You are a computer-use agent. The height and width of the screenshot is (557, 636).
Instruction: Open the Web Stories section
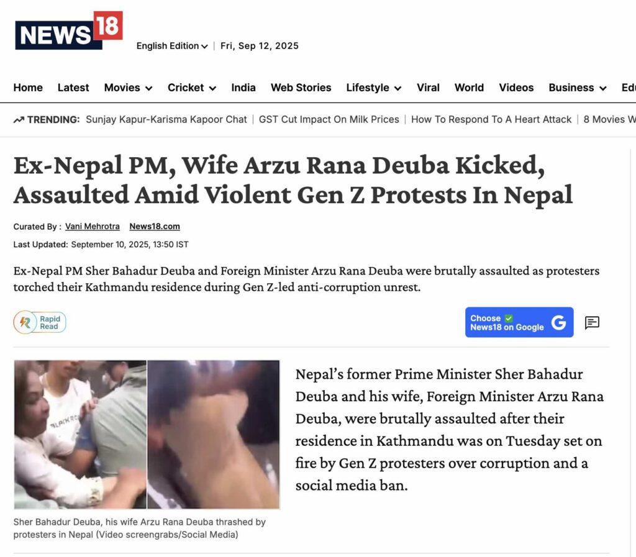tap(301, 88)
